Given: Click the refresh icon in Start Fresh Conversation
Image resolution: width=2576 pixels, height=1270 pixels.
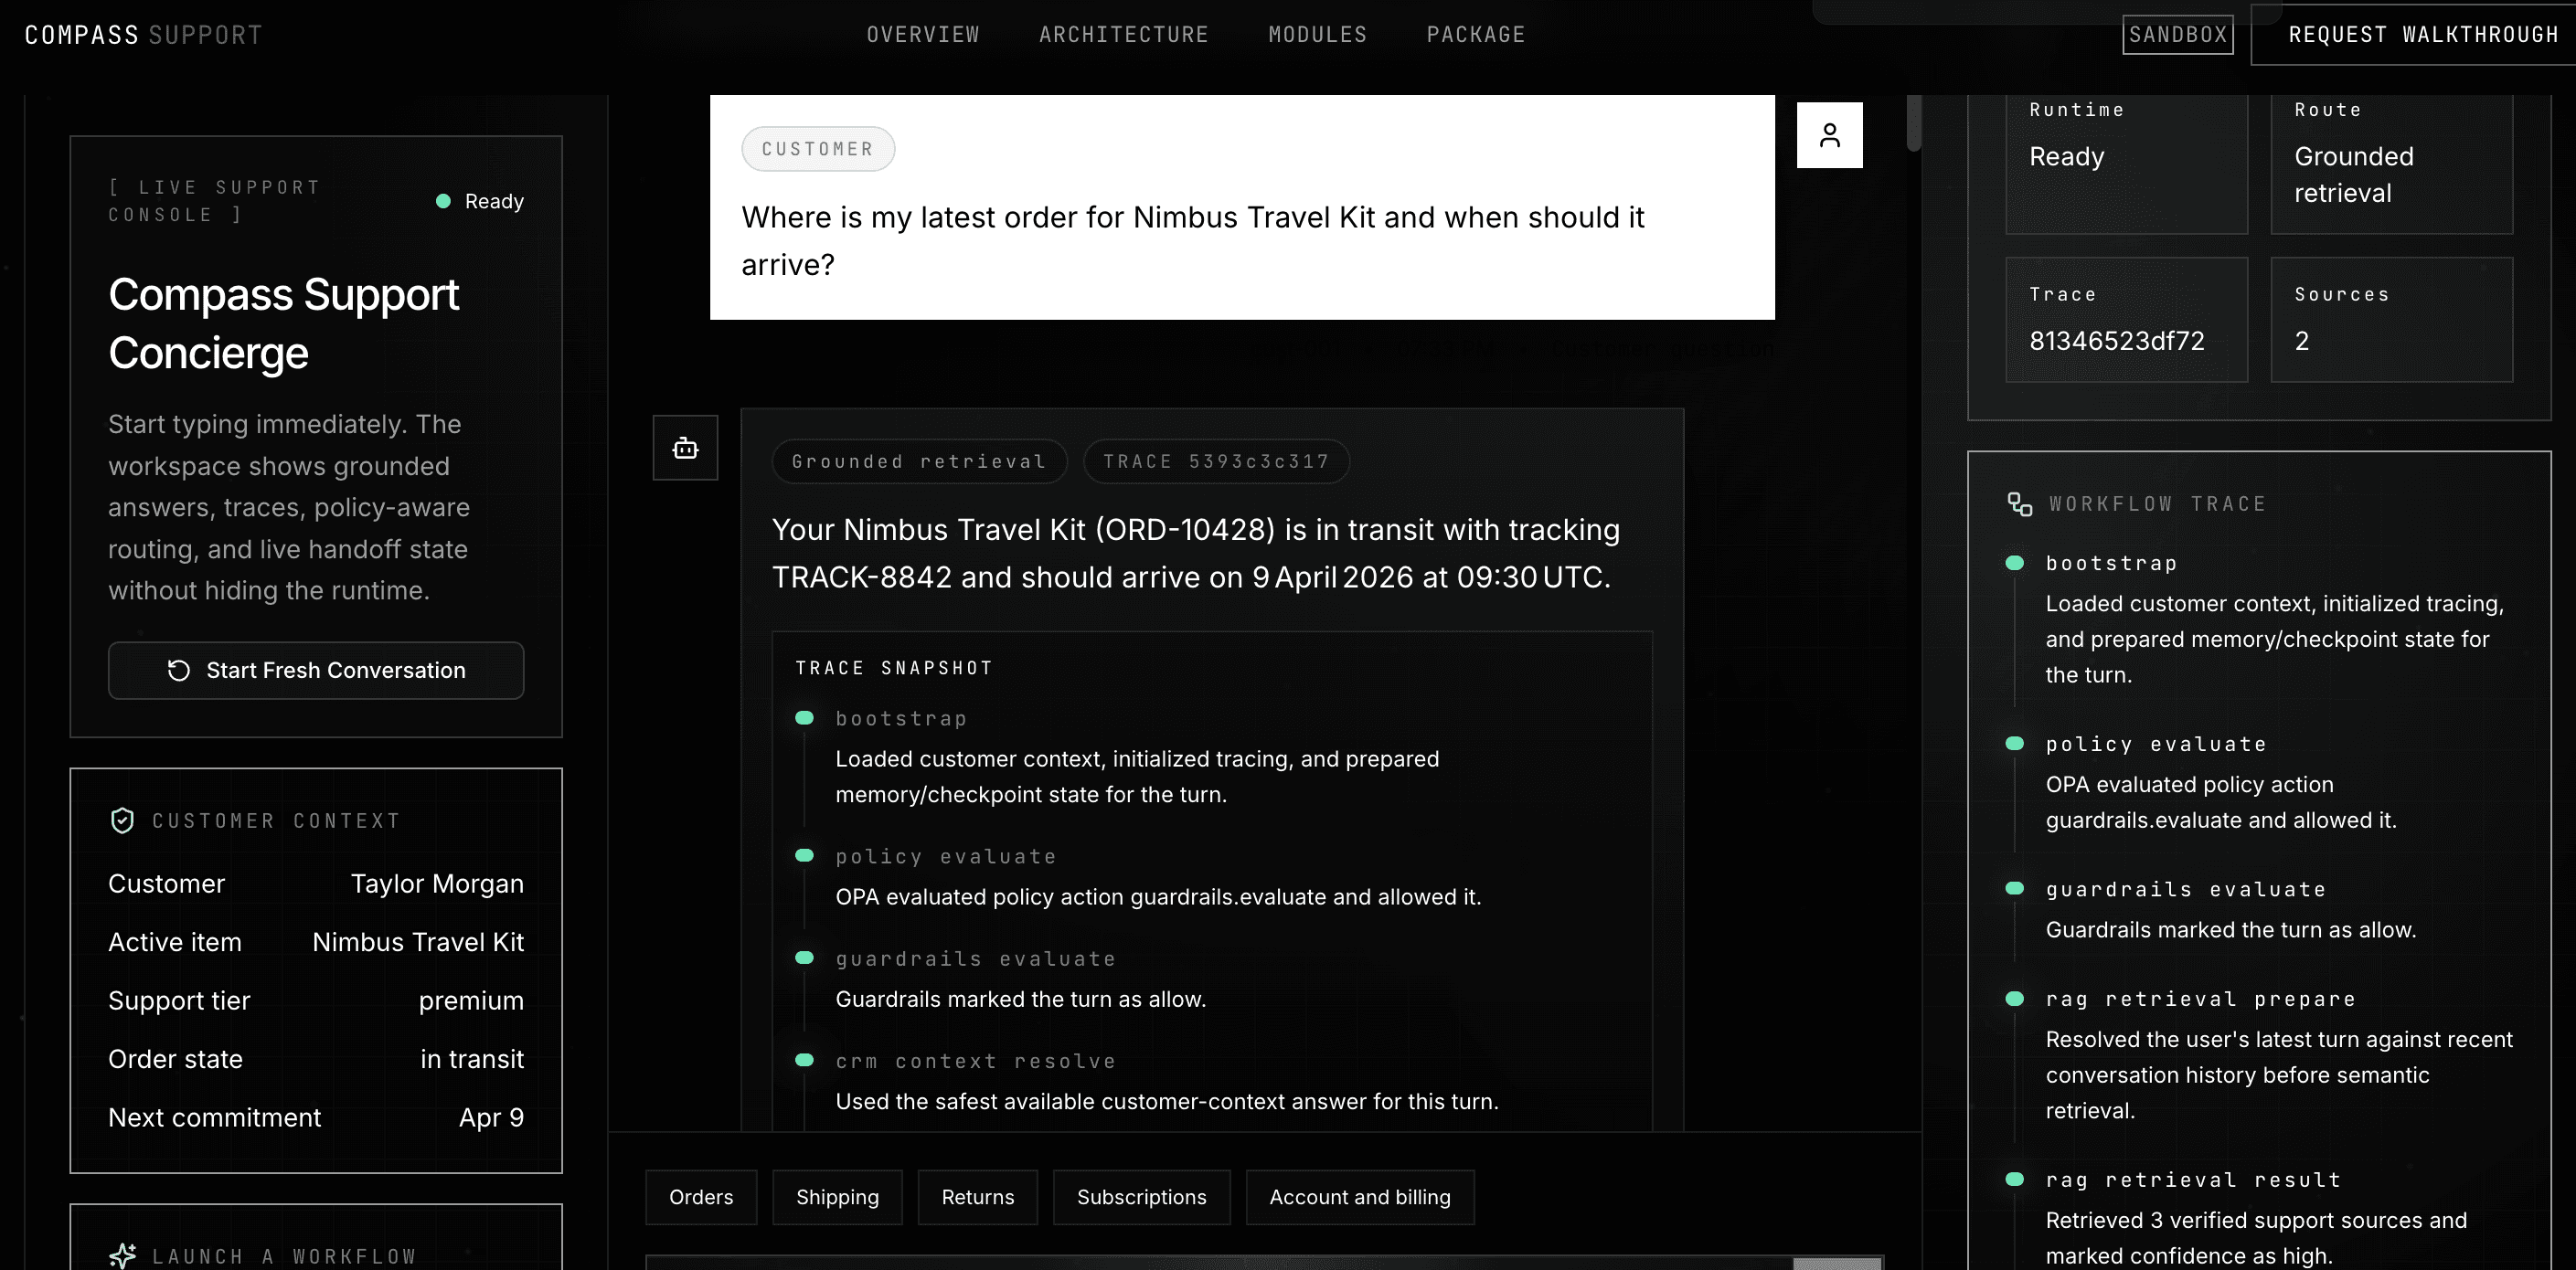Looking at the screenshot, I should tap(179, 671).
